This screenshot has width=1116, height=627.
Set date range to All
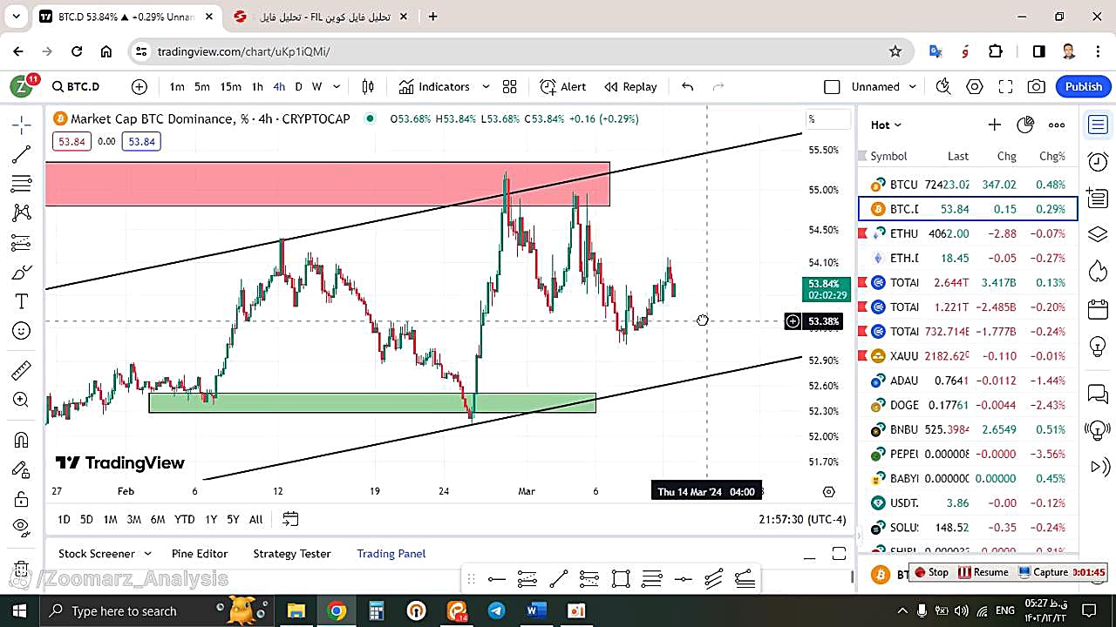point(255,519)
